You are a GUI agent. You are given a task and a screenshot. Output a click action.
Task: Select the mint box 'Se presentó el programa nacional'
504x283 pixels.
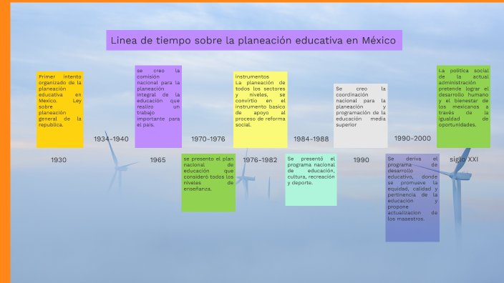click(311, 179)
